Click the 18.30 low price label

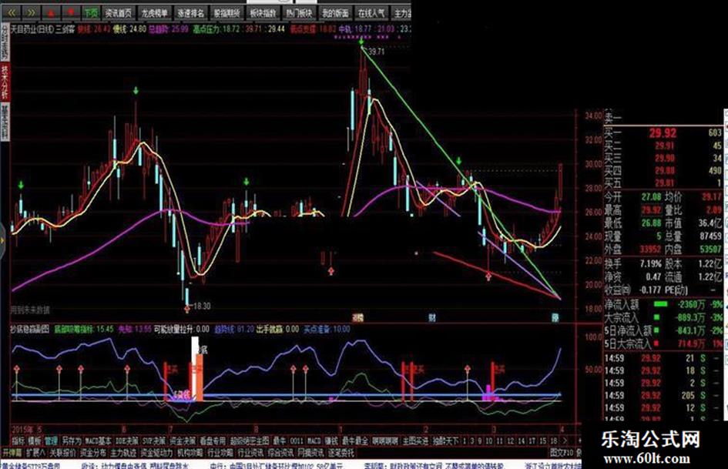pyautogui.click(x=202, y=306)
